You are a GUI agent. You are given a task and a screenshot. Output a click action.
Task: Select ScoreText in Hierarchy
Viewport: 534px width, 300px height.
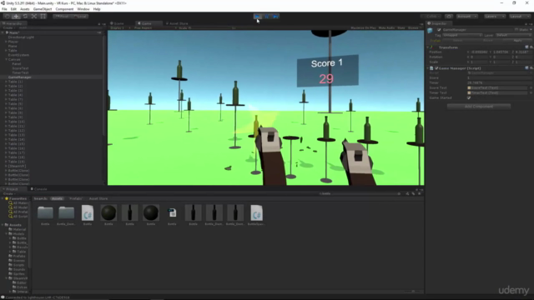coord(20,68)
